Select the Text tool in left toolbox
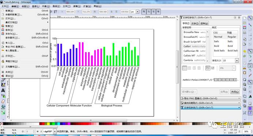The image size is (253, 136). [3, 90]
